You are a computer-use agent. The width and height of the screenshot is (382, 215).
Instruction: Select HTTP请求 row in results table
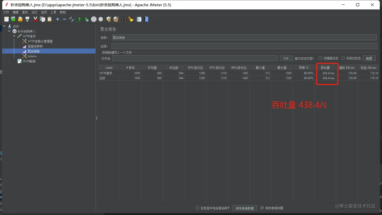tap(239, 73)
